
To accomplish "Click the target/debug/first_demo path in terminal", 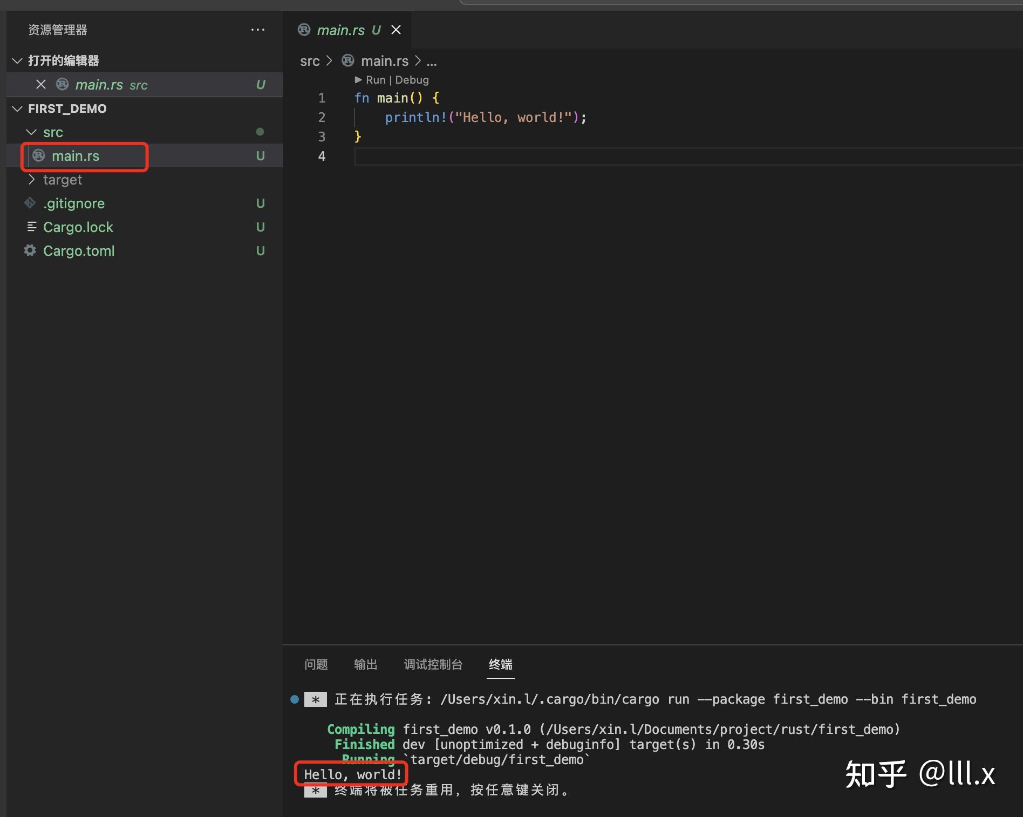I will pos(497,759).
